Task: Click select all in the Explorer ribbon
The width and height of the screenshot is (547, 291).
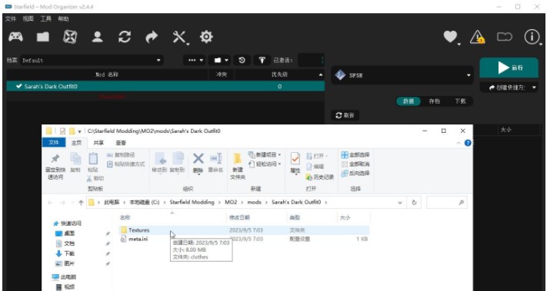Action: point(355,154)
